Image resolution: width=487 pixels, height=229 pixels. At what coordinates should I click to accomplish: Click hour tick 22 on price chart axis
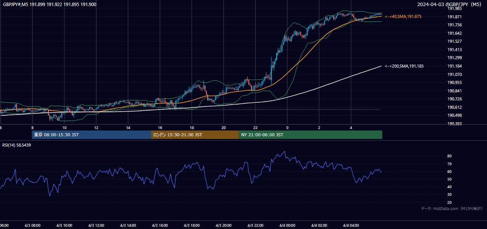click(256, 127)
